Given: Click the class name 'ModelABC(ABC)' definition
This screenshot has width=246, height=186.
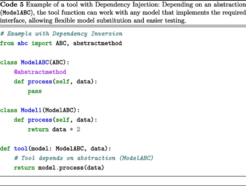Looking at the screenshot, I should pyautogui.click(x=43, y=63).
